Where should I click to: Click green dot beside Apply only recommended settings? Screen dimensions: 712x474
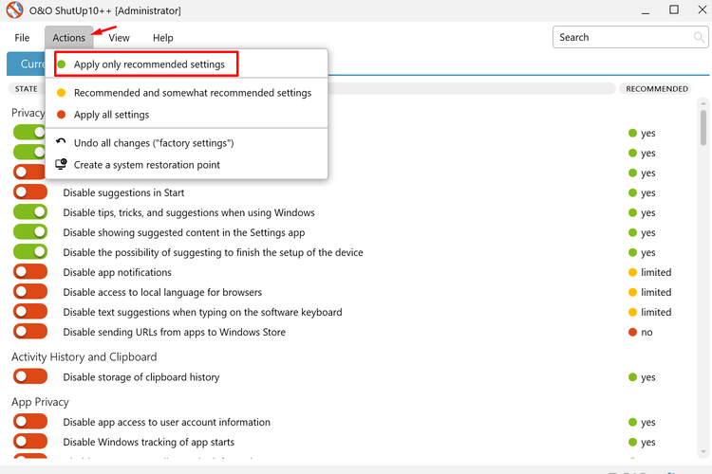pos(62,64)
